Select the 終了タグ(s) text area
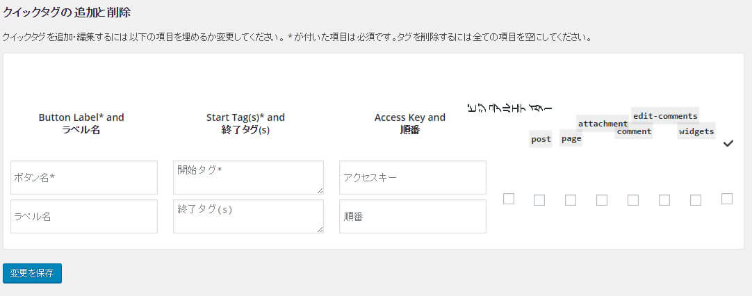The image size is (752, 296). (x=248, y=216)
